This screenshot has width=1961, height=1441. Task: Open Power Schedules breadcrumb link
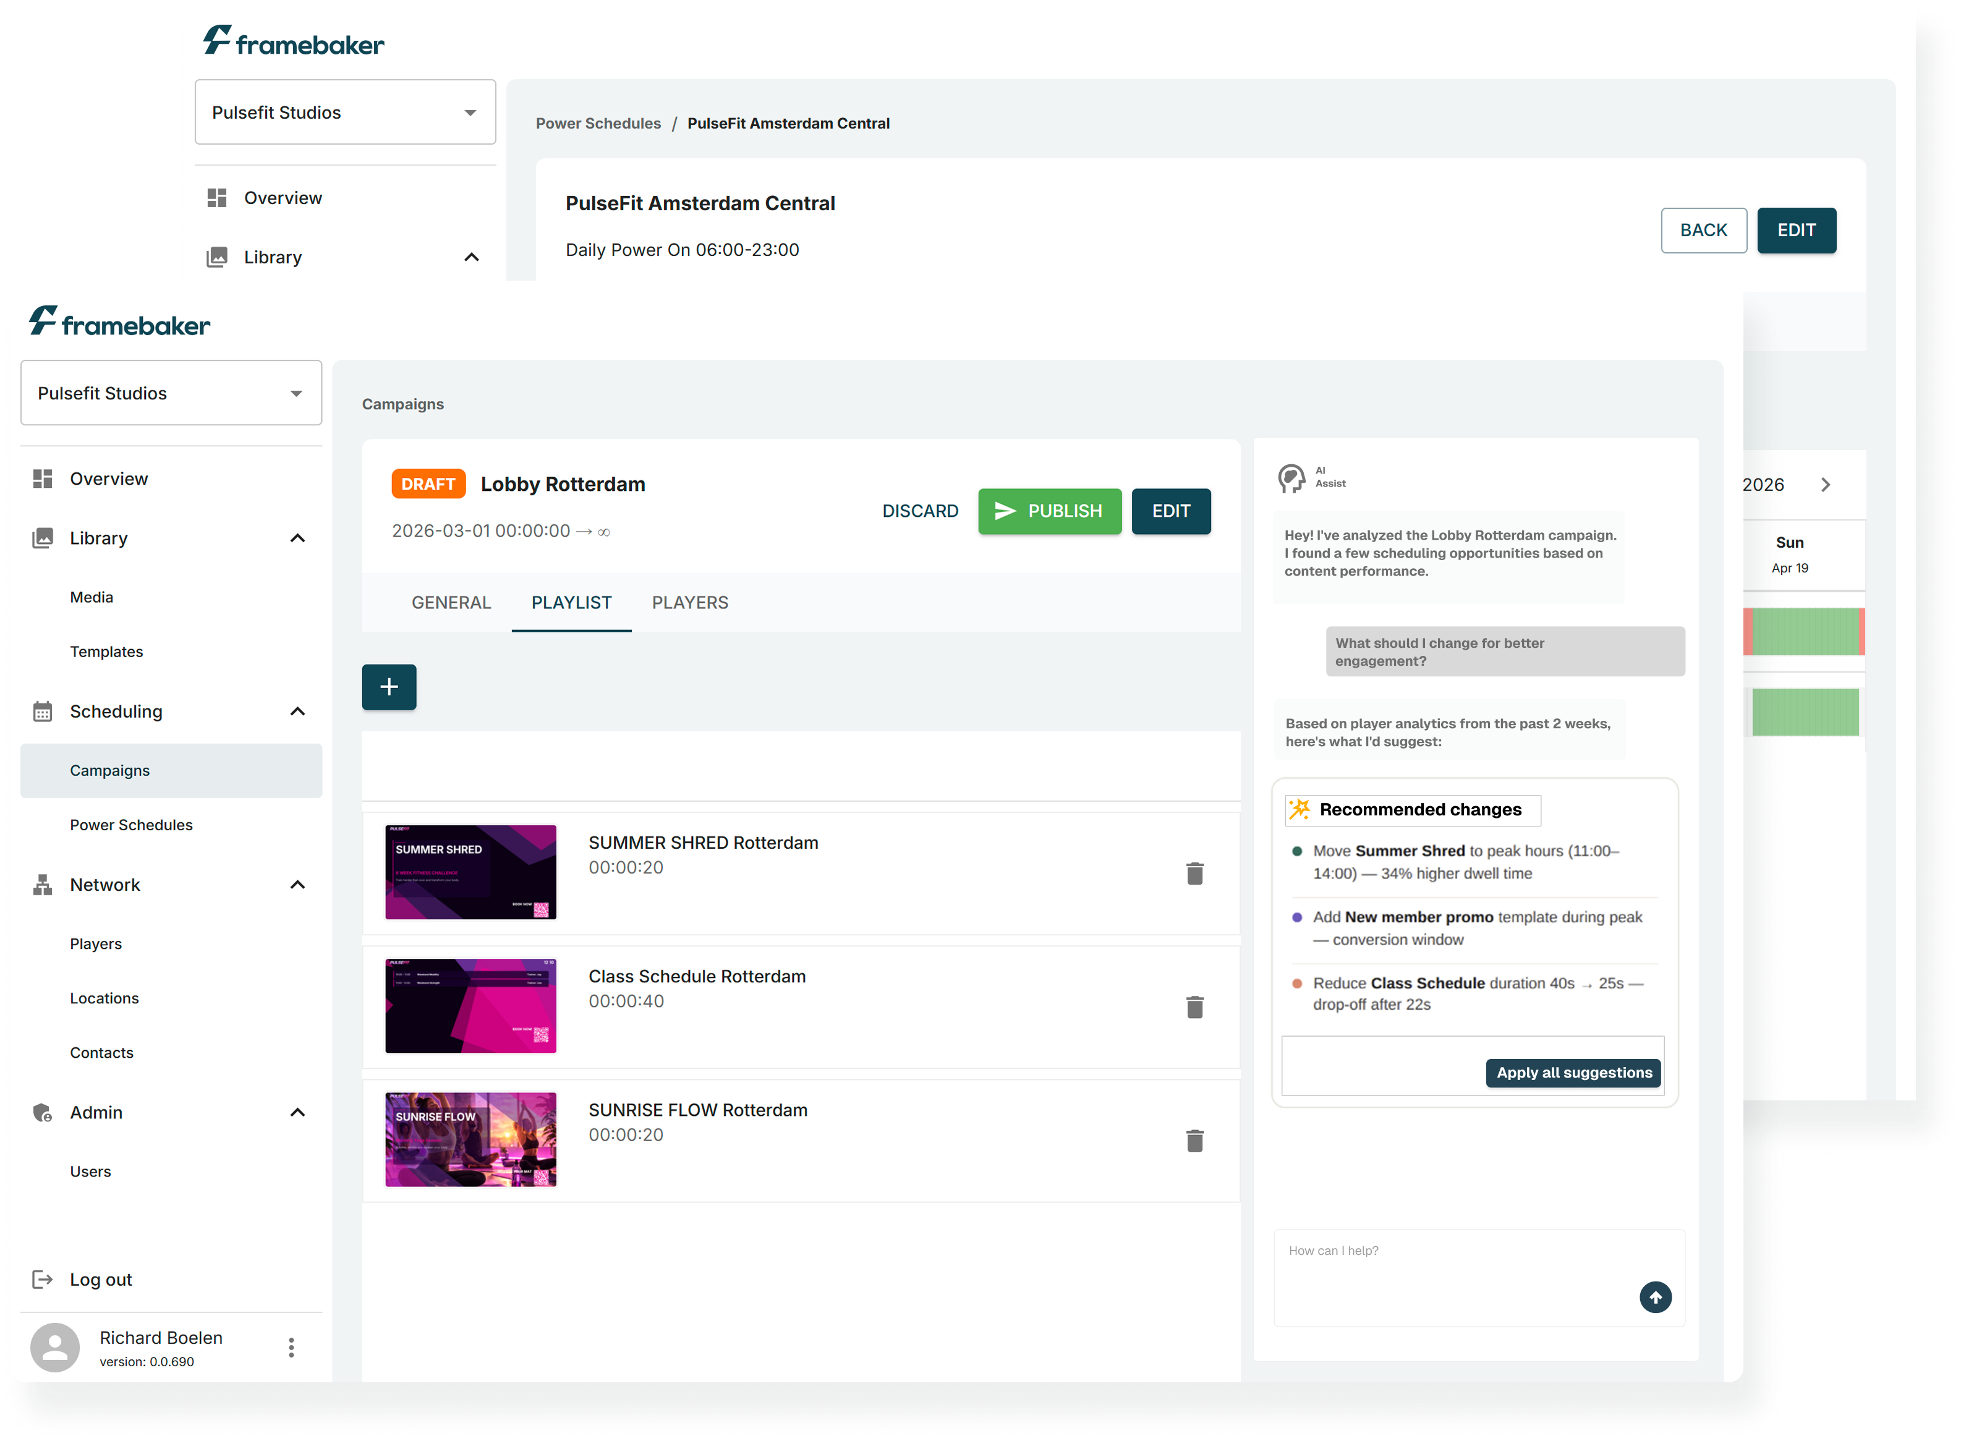coord(598,123)
